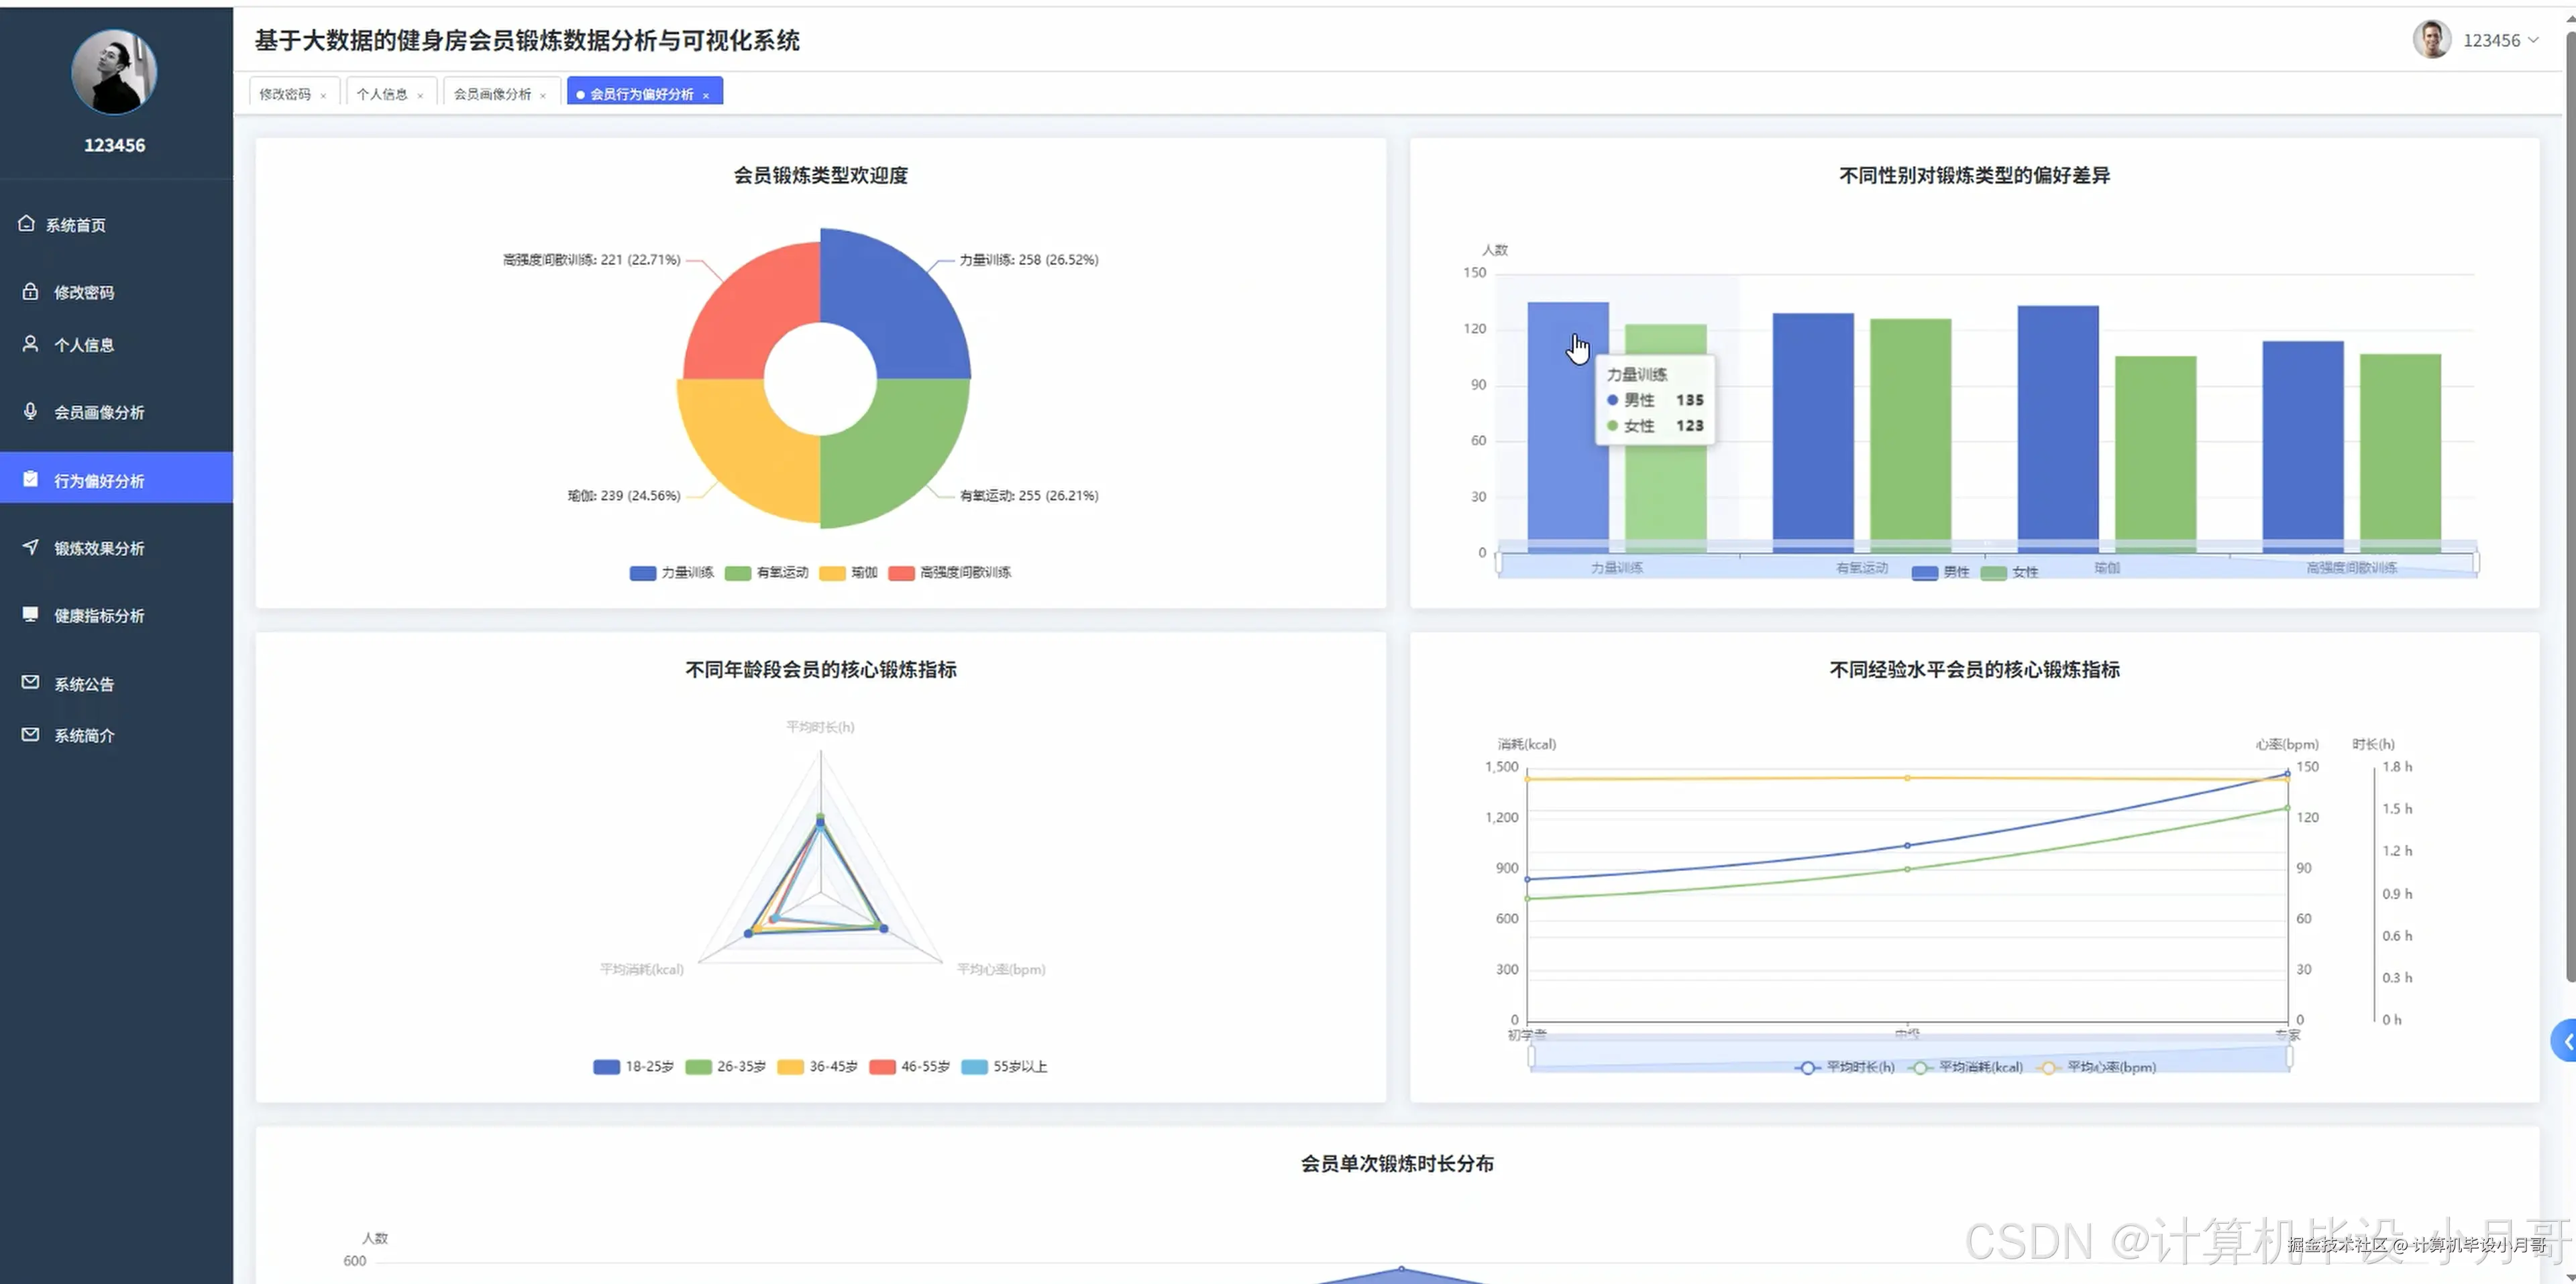Open 锻炼效果分析 sidebar menu item
The height and width of the screenshot is (1284, 2576).
116,548
